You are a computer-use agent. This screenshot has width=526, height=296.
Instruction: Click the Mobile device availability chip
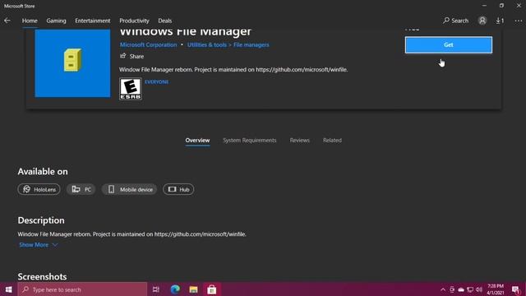click(129, 189)
